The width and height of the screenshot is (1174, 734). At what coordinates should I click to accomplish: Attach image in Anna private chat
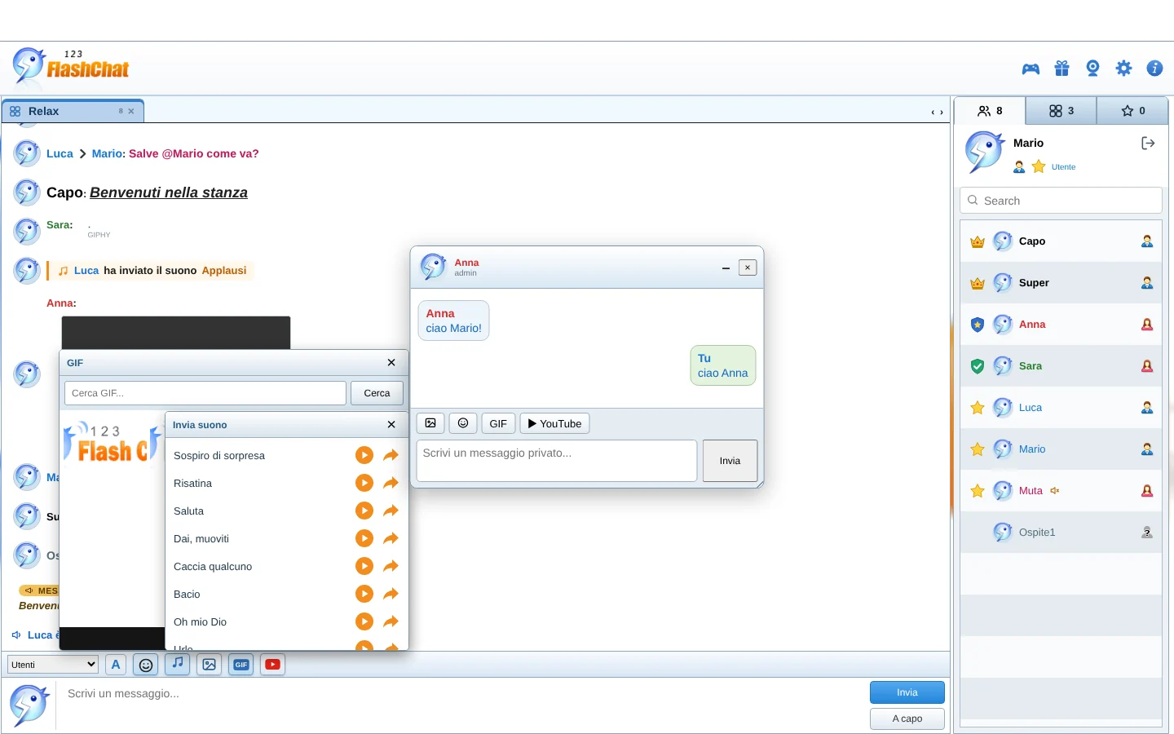click(430, 423)
